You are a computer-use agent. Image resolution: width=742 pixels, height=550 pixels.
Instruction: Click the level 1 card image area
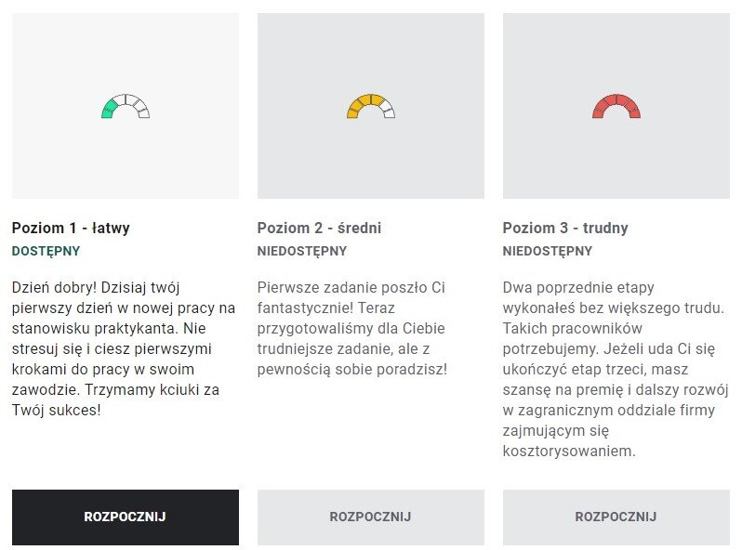pos(126,106)
